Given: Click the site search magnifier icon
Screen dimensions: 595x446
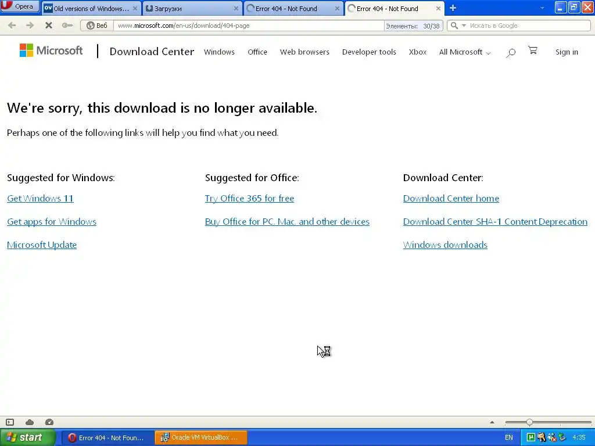Looking at the screenshot, I should [x=511, y=53].
